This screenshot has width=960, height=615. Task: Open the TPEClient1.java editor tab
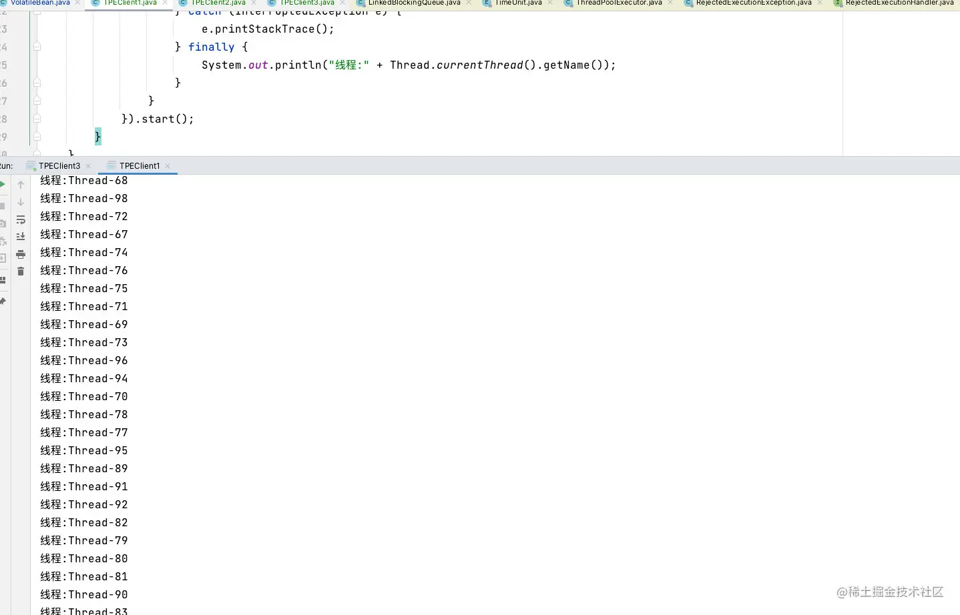tap(130, 3)
